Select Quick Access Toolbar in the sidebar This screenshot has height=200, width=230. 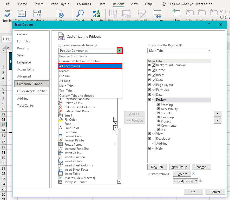(x=32, y=91)
